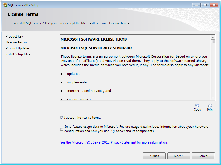Select the License Terms step in sidebar
221x165 pixels.
[16, 42]
